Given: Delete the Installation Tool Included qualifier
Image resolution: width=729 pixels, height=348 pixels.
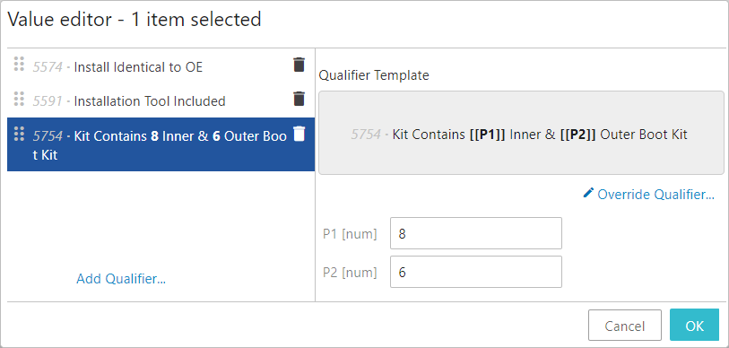Looking at the screenshot, I should coord(299,99).
